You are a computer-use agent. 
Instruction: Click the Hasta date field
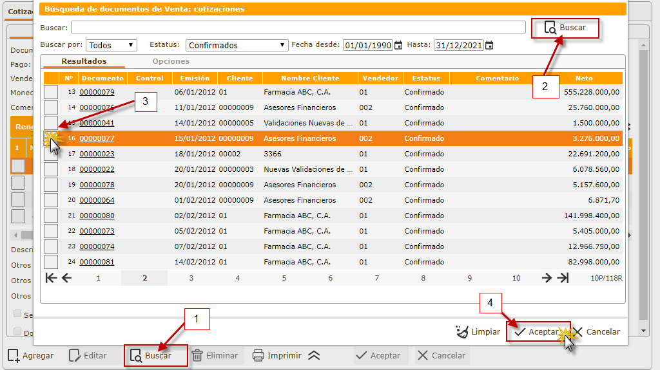(459, 46)
